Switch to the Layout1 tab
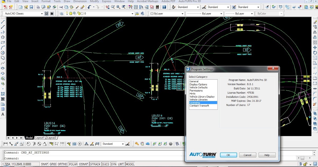318x167 pixels. click(40, 138)
